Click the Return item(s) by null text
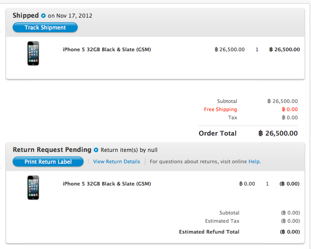The width and height of the screenshot is (311, 249). point(129,150)
